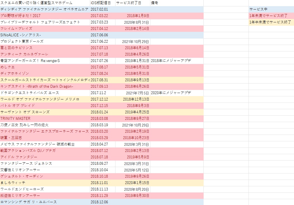Click 'メビウス ファイナルファンタジー 破滅の戦士' cell
Image resolution: width=294 pixels, height=205 pixels.
coord(45,144)
